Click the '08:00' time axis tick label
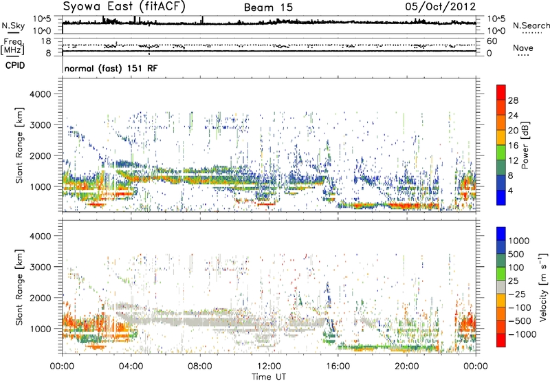Image resolution: width=550 pixels, height=381 pixels. pos(200,367)
